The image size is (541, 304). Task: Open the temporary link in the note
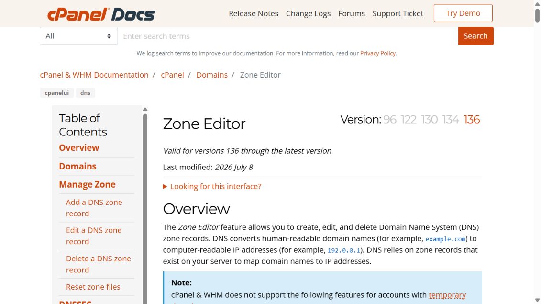point(447,295)
